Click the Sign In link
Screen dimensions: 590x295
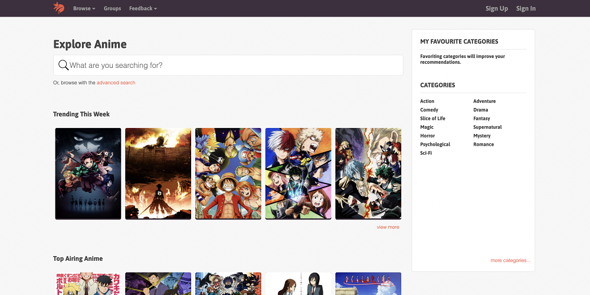526,9
